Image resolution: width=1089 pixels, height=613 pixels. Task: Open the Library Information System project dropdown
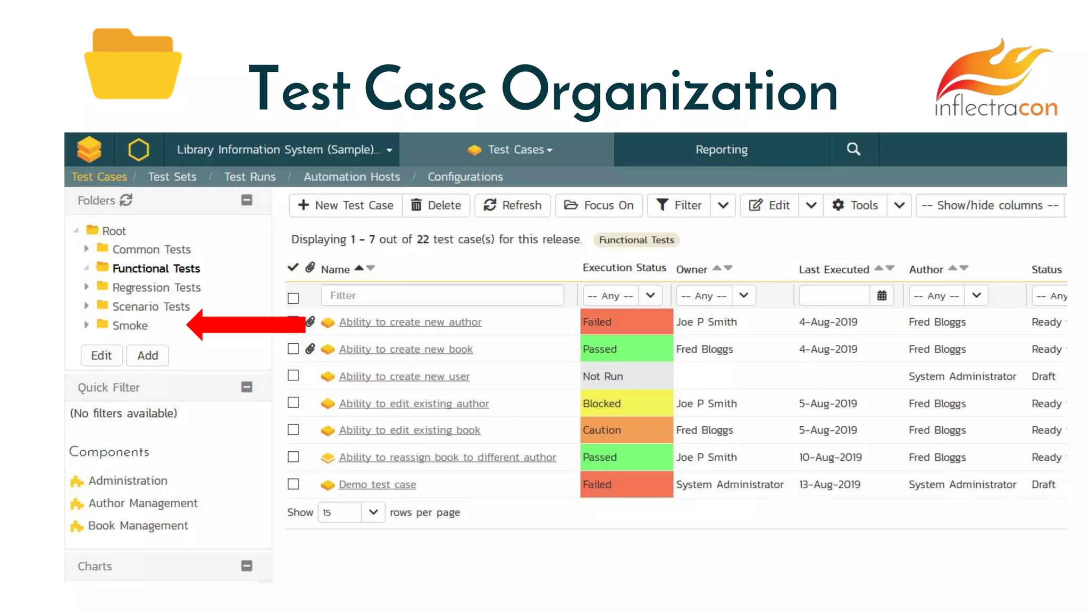[x=284, y=150]
